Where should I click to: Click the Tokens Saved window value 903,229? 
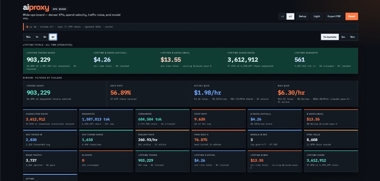tap(39, 93)
